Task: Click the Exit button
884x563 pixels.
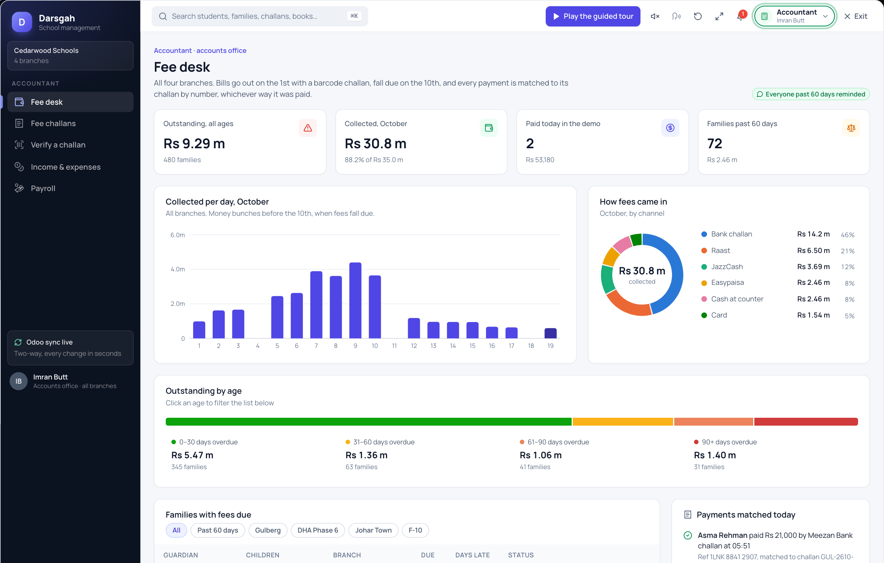Action: tap(855, 16)
